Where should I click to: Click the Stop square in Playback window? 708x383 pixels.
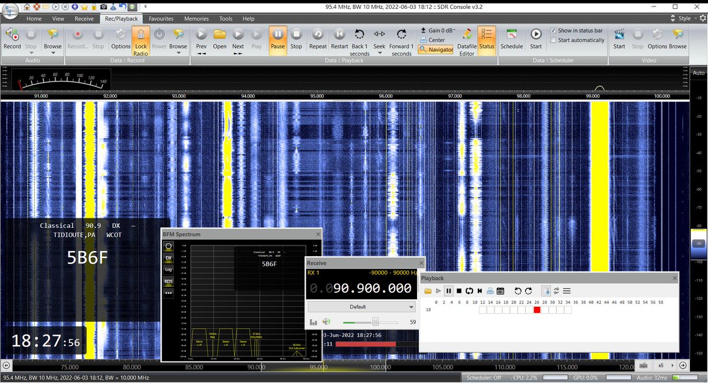click(x=459, y=291)
